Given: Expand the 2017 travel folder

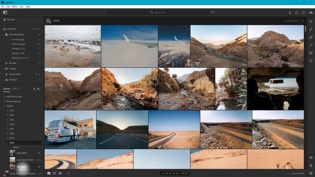Looking at the screenshot, I should point(8,129).
